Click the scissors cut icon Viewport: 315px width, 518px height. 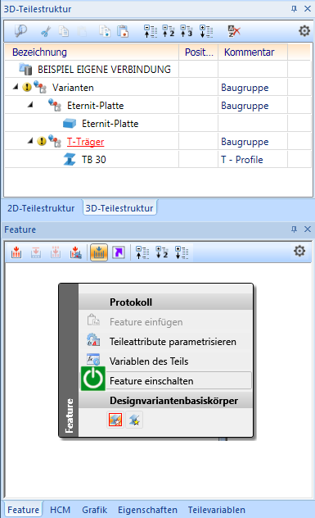46,31
